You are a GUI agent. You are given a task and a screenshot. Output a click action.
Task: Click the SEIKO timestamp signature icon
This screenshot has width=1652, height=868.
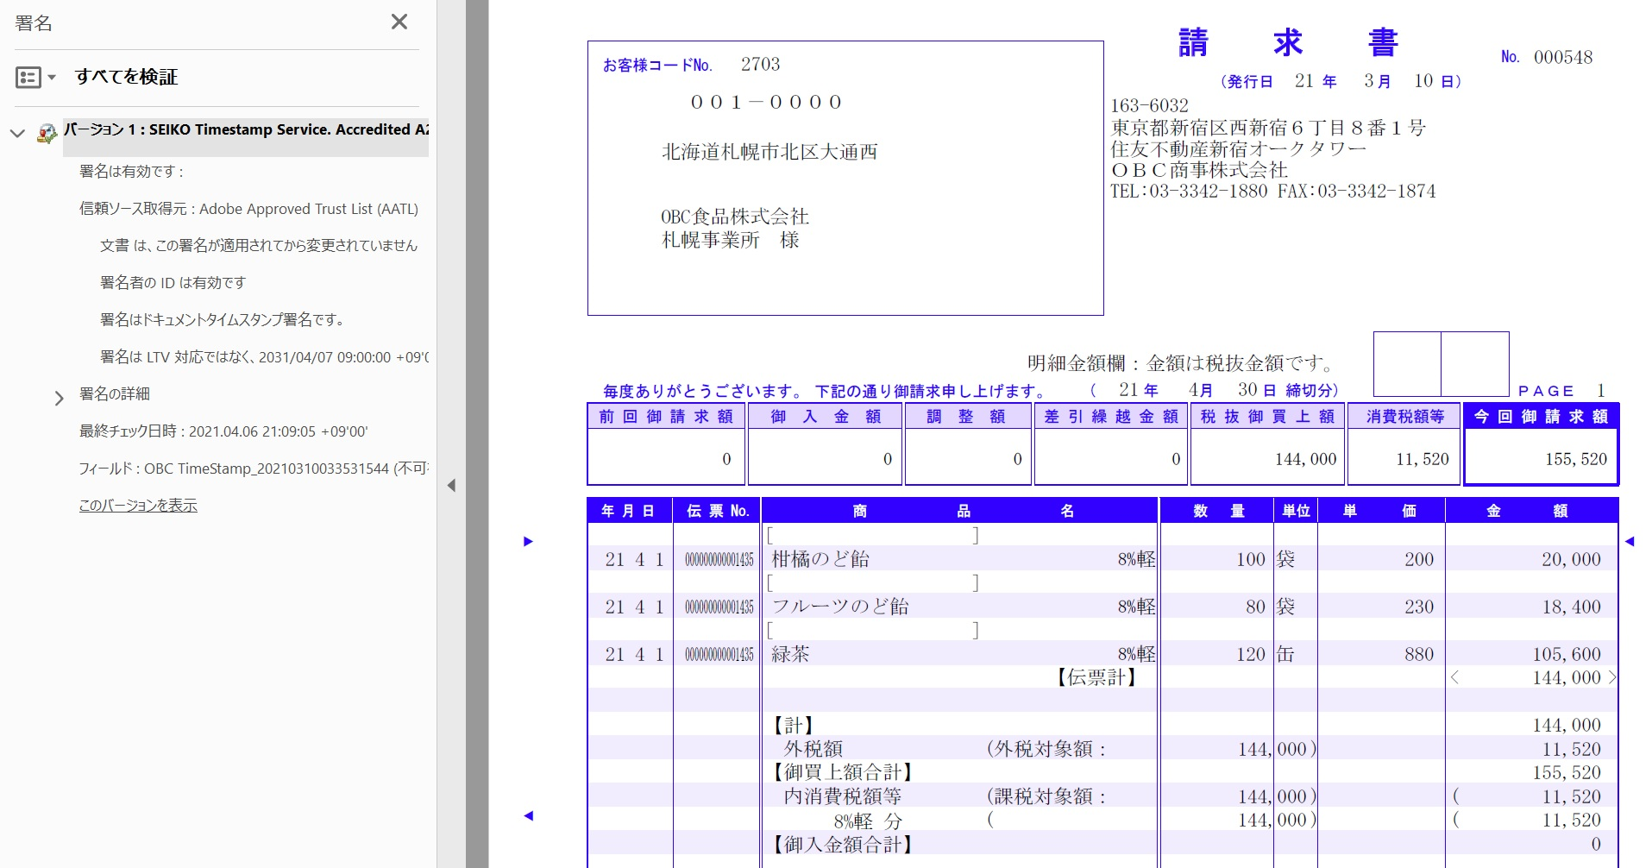click(x=45, y=131)
